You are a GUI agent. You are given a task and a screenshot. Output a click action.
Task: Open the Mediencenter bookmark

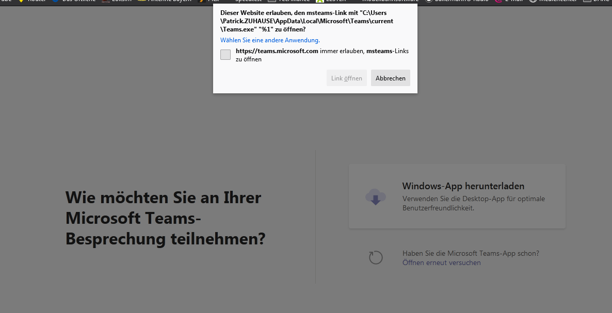click(555, 1)
